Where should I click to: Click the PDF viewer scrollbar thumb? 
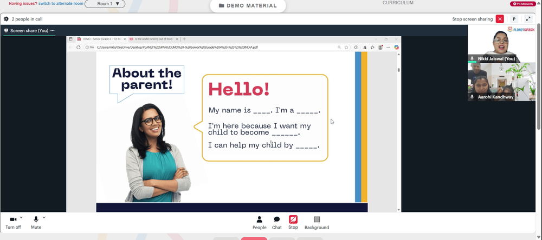pos(399,70)
